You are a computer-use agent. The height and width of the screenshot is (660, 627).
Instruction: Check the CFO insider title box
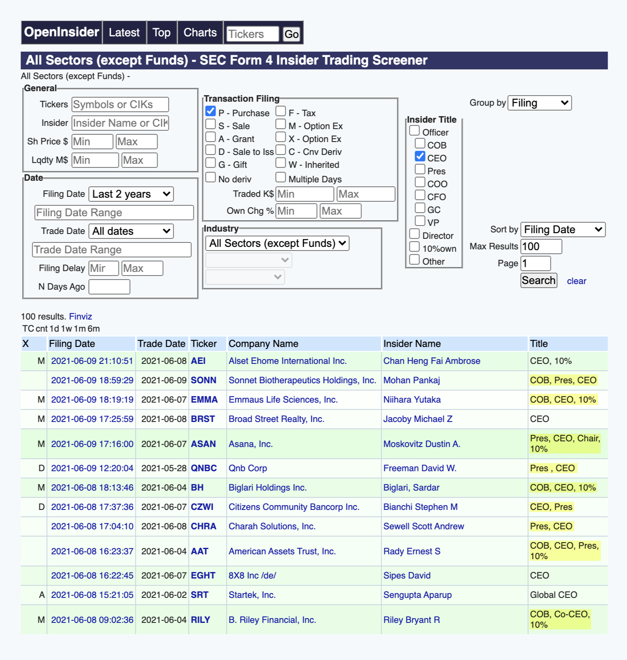coord(420,195)
